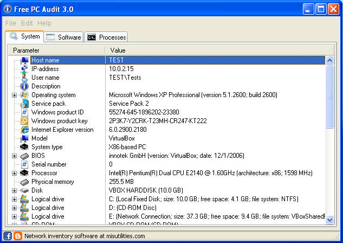Viewport: 343px width, 243px height.
Task: Switch to the Processes tab
Action: tap(107, 37)
